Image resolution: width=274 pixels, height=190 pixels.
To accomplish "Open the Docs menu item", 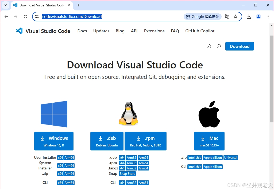I will (x=82, y=31).
